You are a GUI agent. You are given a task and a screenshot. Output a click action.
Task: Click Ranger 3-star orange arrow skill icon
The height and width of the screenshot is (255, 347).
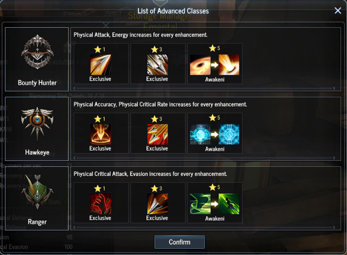[157, 204]
